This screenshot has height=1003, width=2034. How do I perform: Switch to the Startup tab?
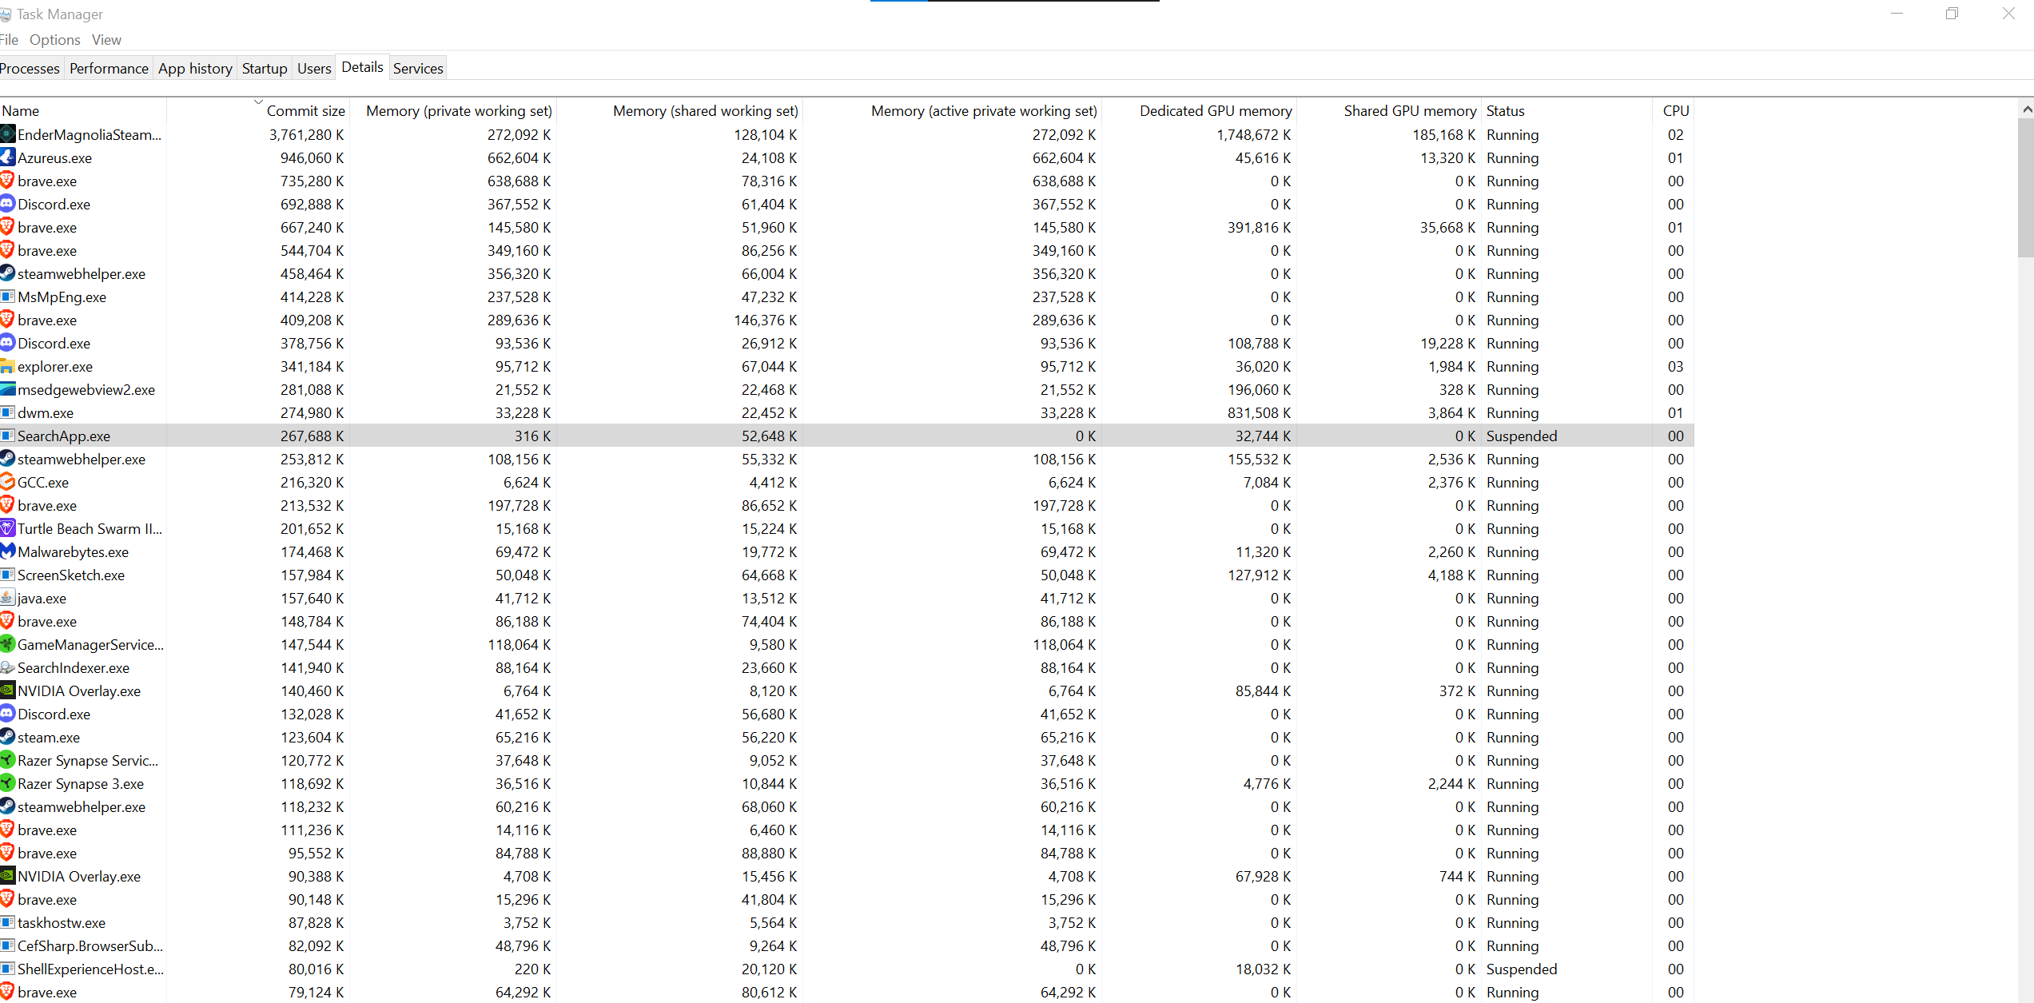(265, 68)
